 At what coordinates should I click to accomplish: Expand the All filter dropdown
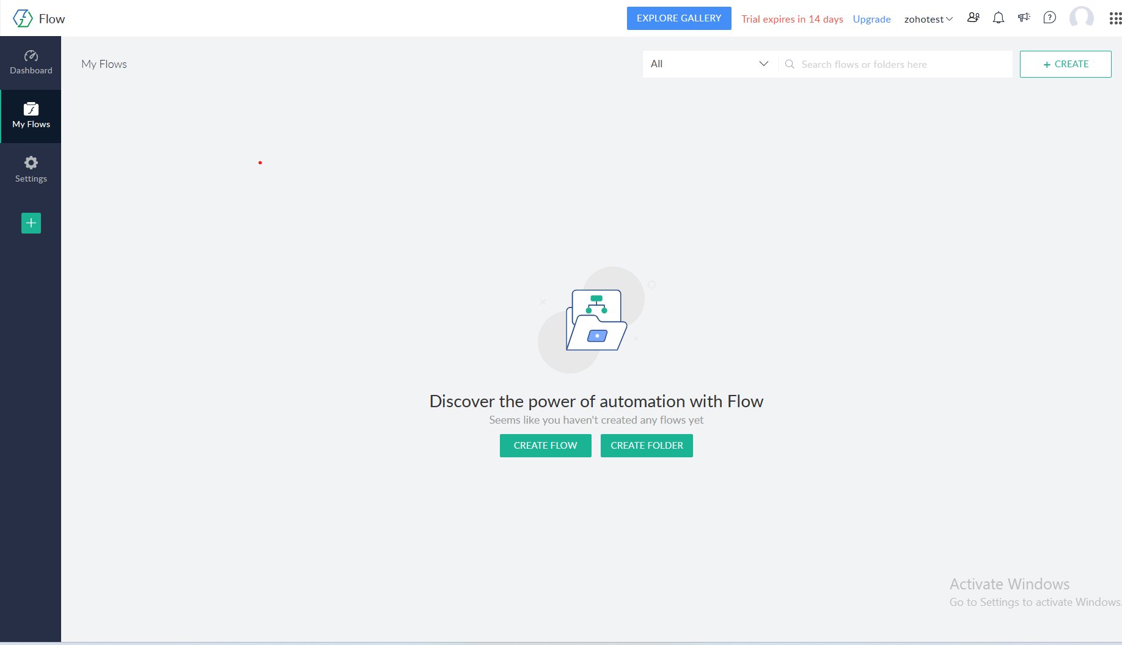click(x=710, y=64)
